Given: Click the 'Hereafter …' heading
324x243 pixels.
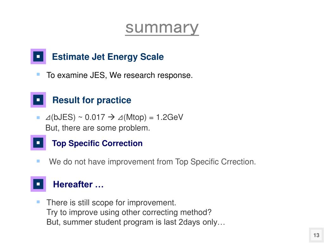Looking at the screenshot, I should pyautogui.click(x=78, y=184).
